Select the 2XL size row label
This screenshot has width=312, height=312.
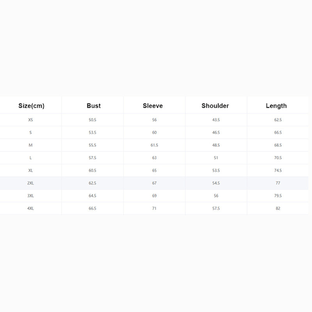coord(31,183)
